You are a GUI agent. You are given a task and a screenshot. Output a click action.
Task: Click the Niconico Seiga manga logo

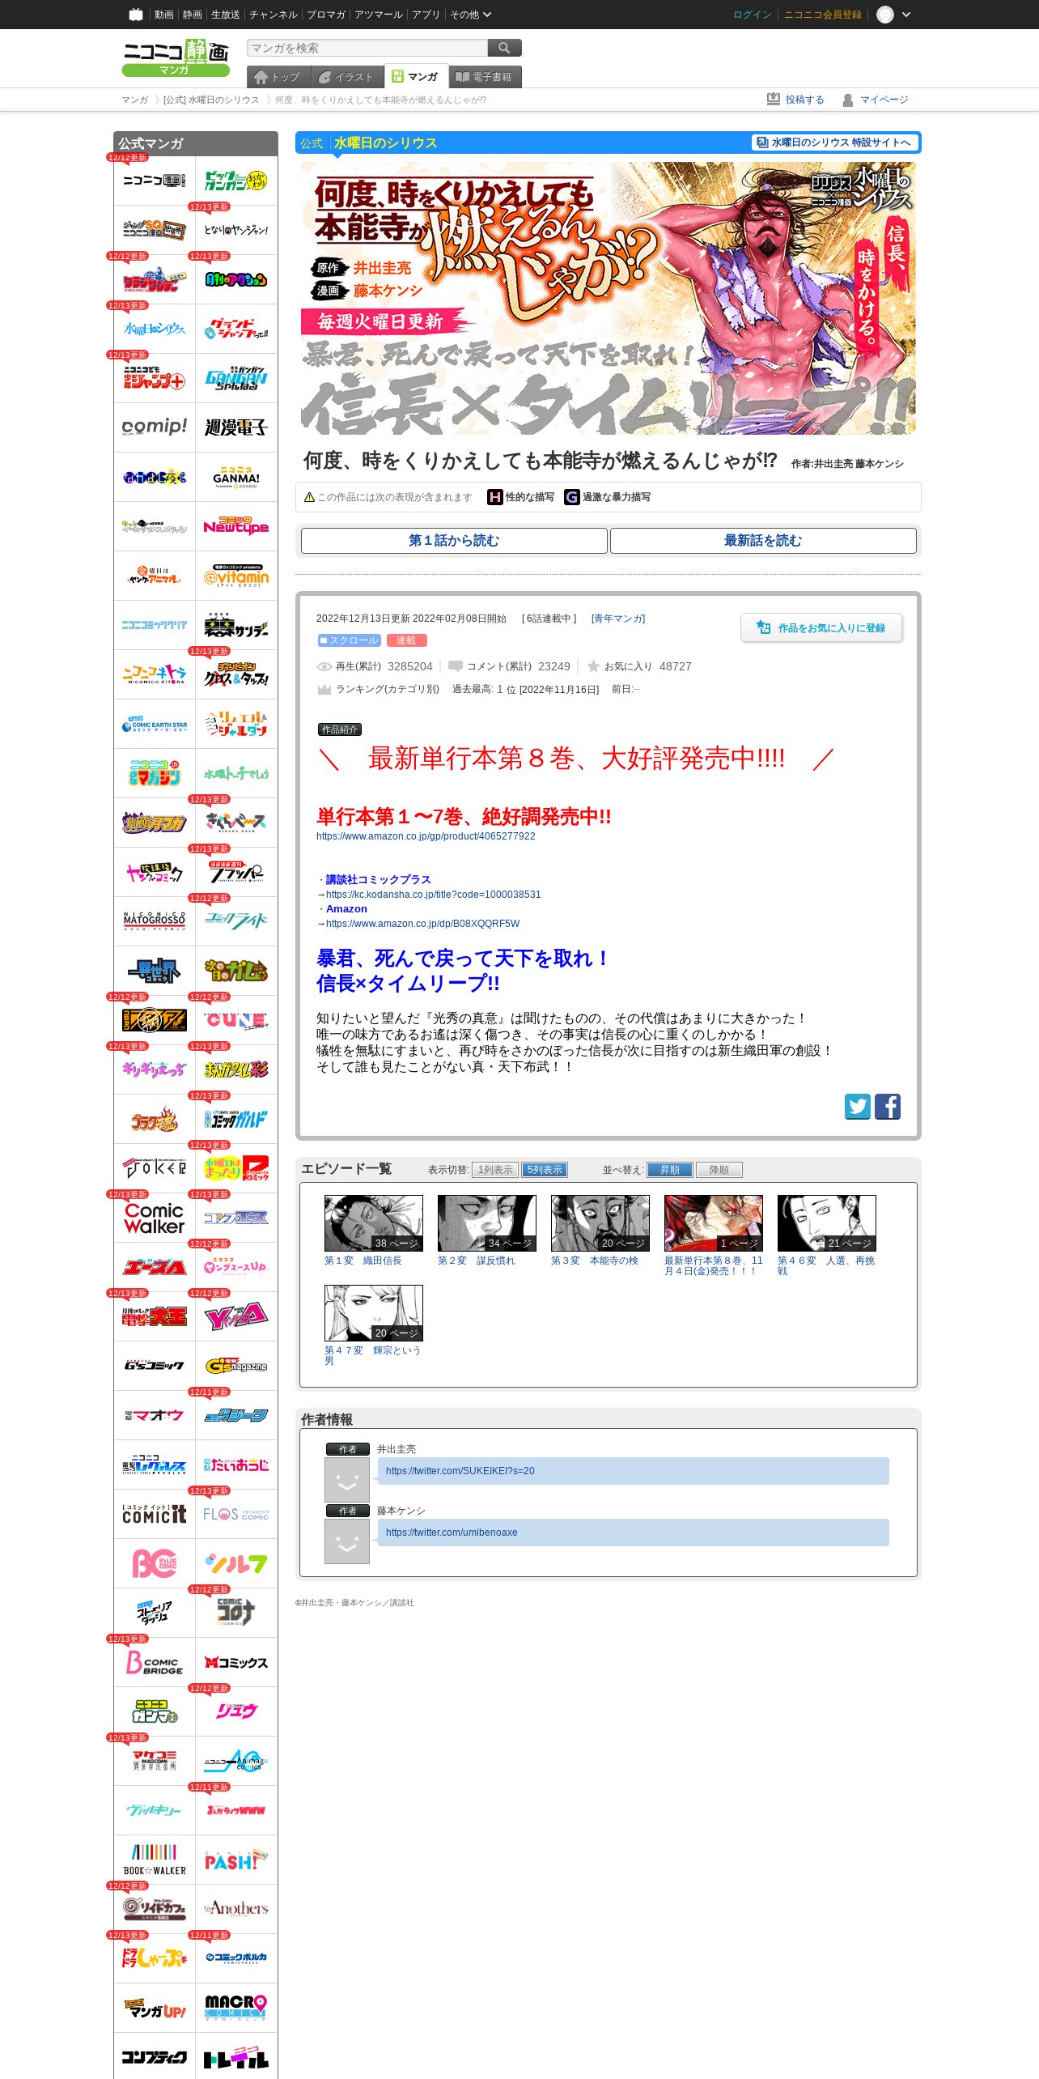coord(176,57)
